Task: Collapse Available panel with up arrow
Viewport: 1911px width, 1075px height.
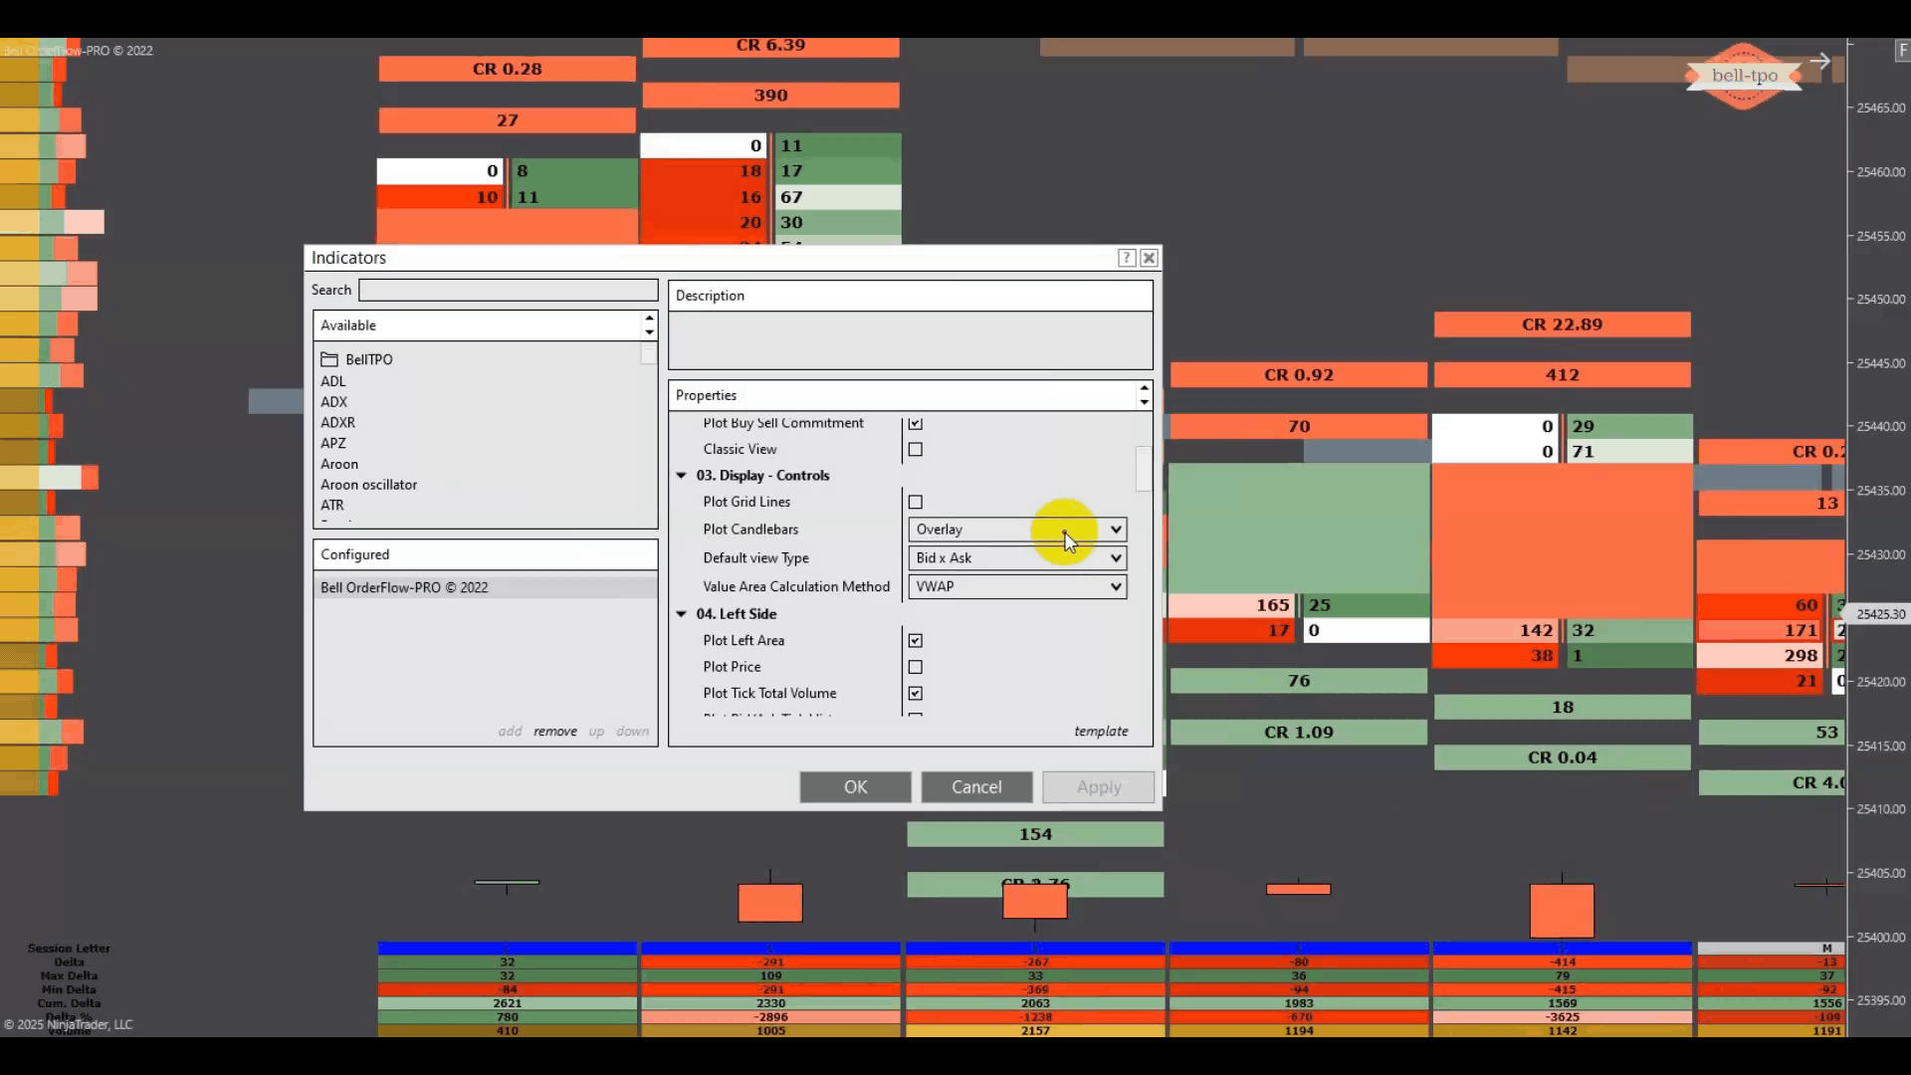Action: [x=649, y=319]
